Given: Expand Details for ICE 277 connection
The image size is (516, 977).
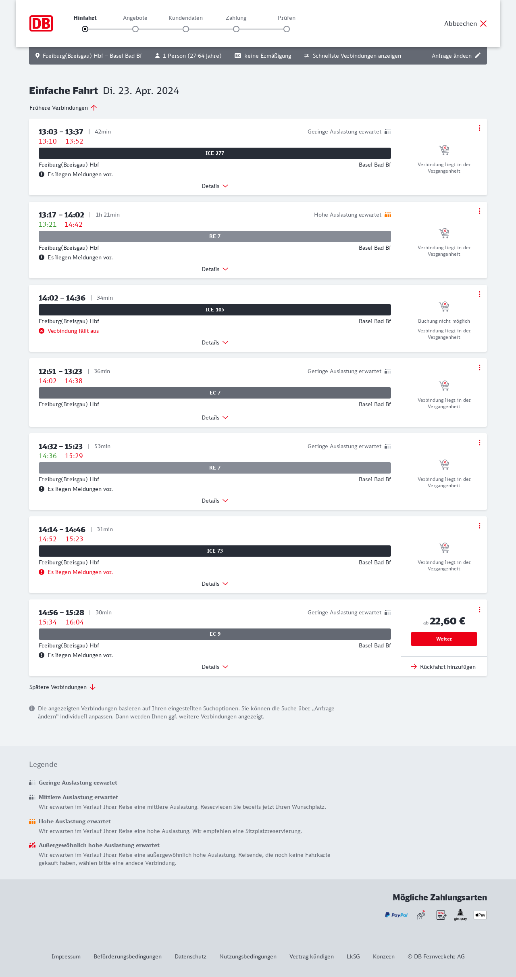Looking at the screenshot, I should [214, 186].
